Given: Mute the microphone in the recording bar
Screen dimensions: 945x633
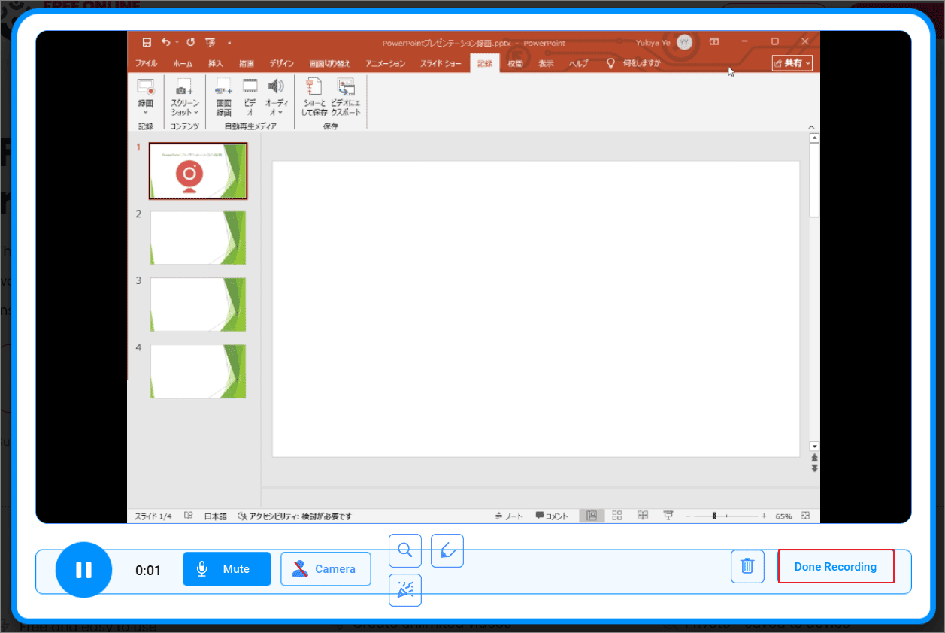Looking at the screenshot, I should [226, 568].
